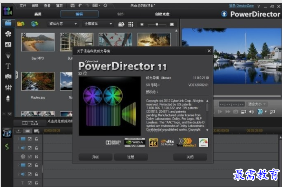This screenshot has width=282, height=187.
Task: Open dropdown next to aspect ratio icon
Action: (99, 5)
